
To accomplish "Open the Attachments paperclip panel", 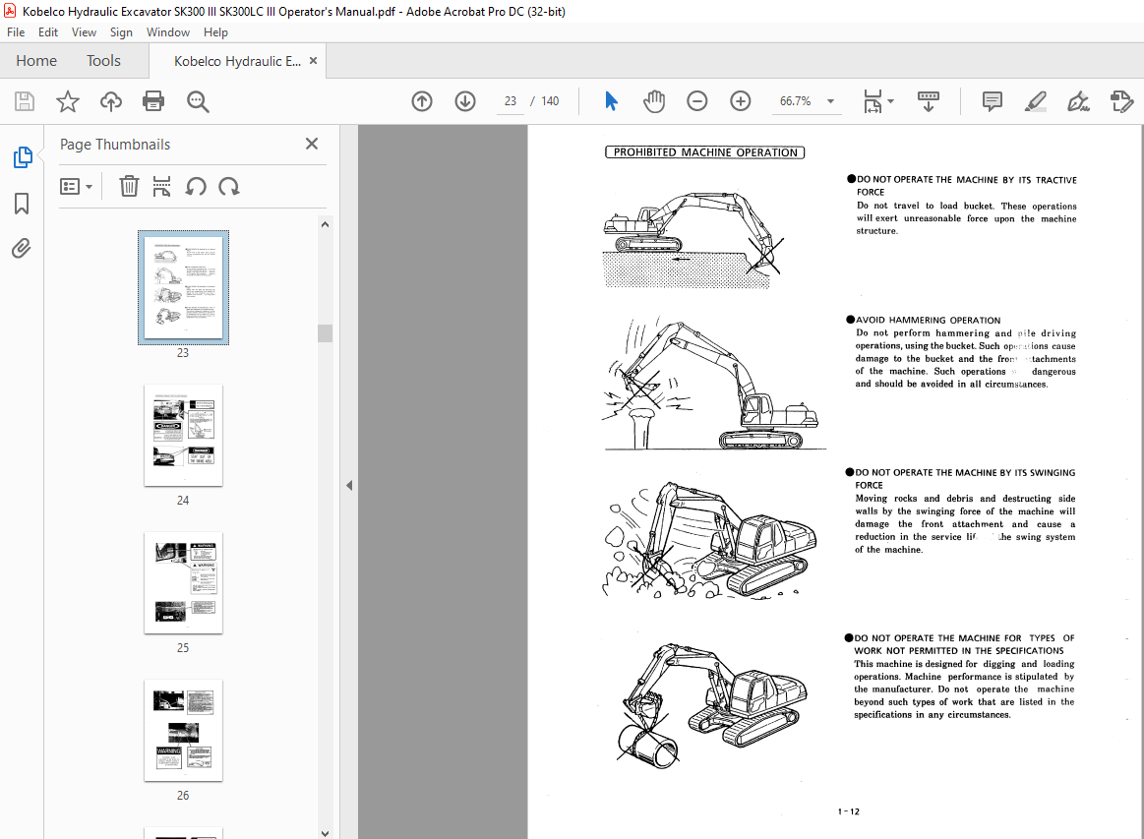I will tap(22, 249).
